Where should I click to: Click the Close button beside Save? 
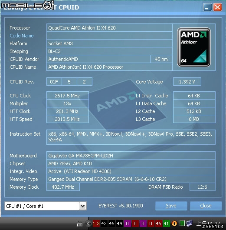(x=206, y=206)
